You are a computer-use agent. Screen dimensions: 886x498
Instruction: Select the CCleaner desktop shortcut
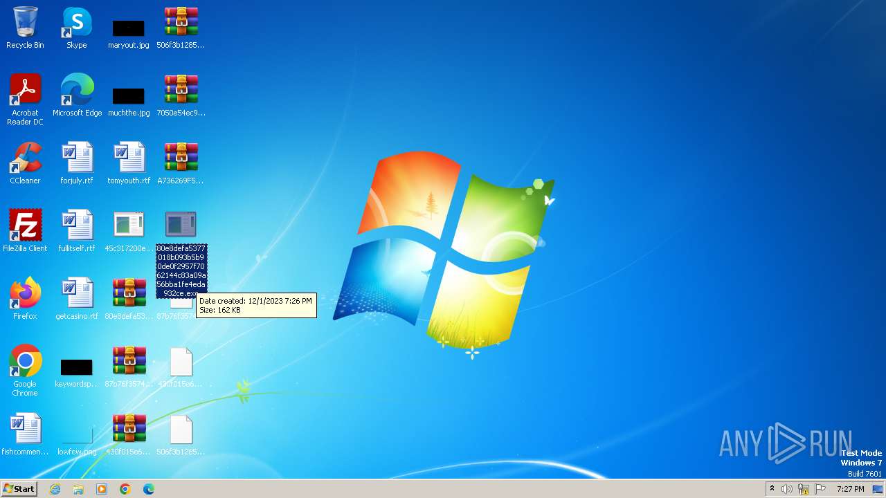point(25,163)
